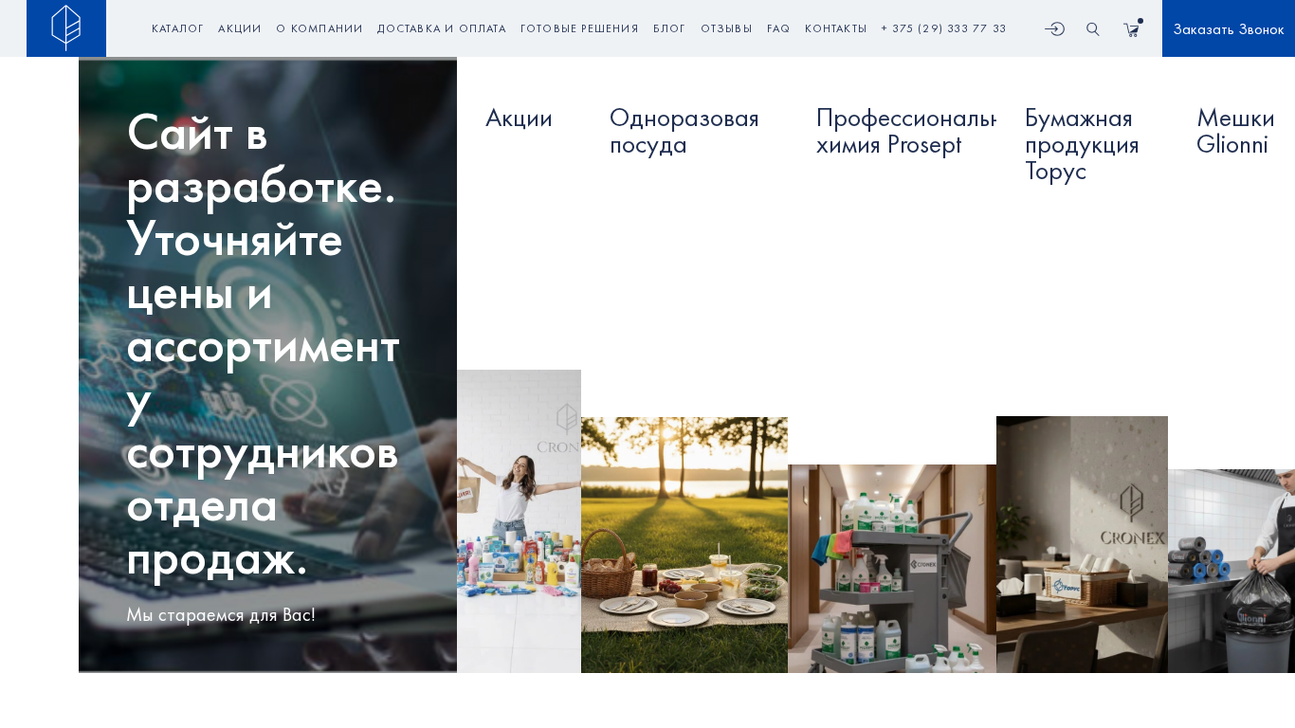This screenshot has width=1295, height=728.
Task: Open the search magnifier icon
Action: pos(1093,29)
